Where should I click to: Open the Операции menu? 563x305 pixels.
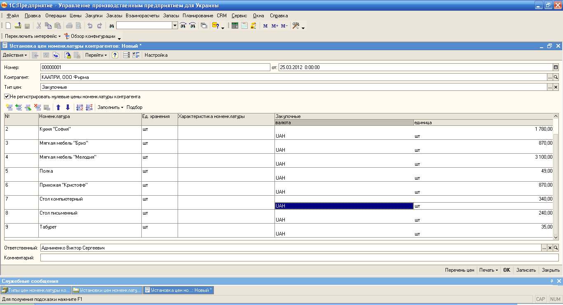point(56,16)
